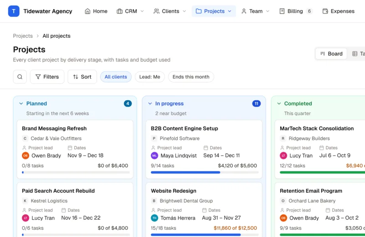Switch to Board view
Screen dimensions: 365x237
[331, 54]
